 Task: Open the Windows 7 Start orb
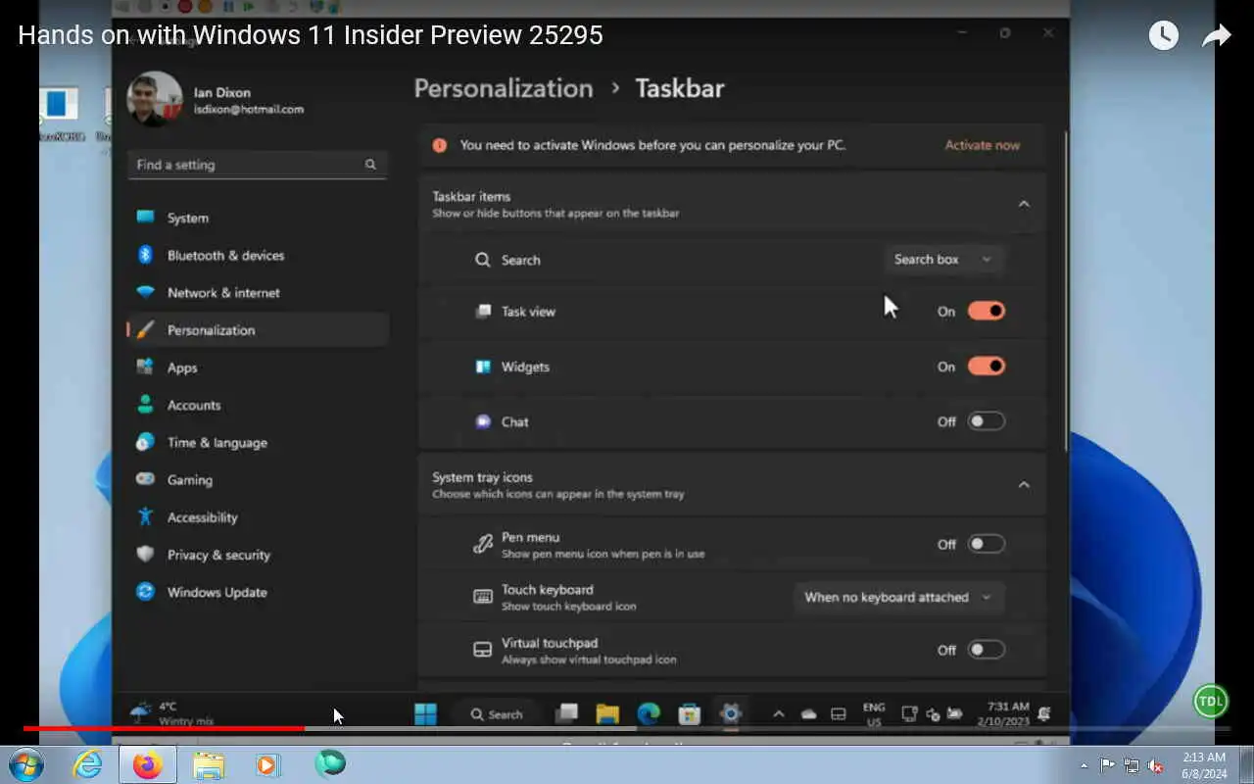26,763
